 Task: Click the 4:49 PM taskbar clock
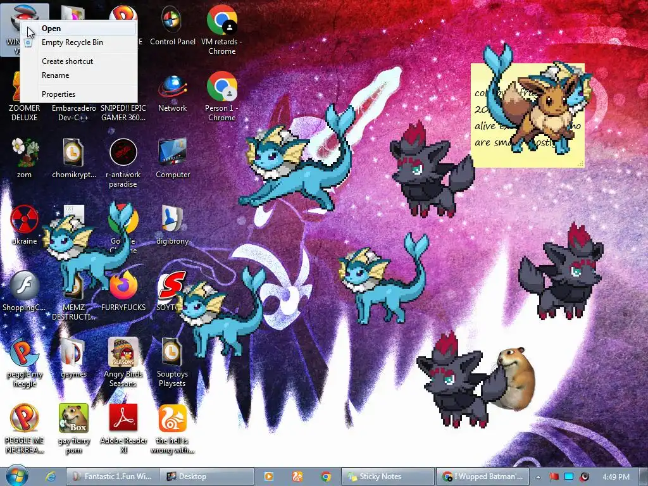[x=616, y=477]
